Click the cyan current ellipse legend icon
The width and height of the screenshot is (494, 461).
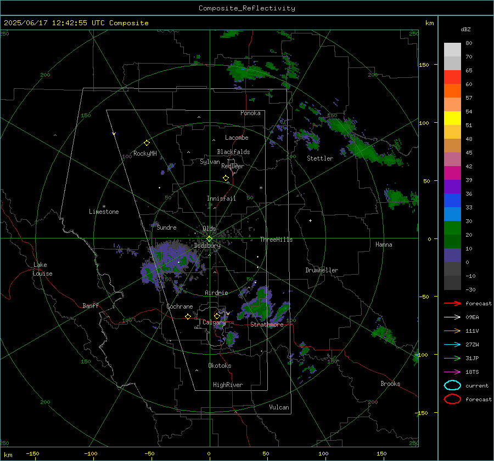452,385
